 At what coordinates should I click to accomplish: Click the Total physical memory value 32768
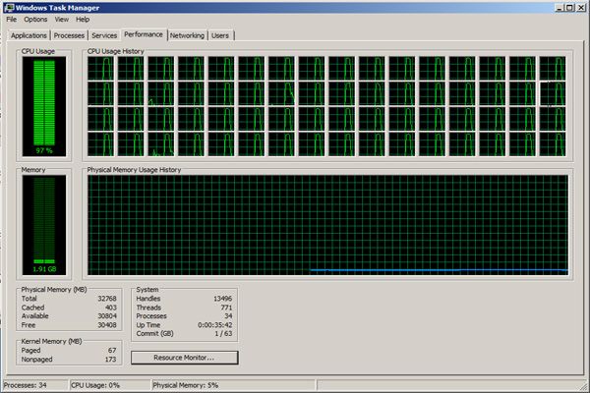click(x=107, y=299)
